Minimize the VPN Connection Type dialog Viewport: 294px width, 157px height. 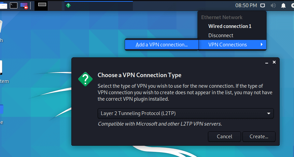coord(267,62)
